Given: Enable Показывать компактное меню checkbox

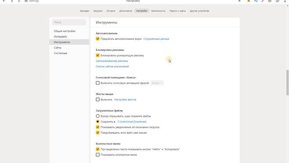Looking at the screenshot, I should pyautogui.click(x=98, y=155).
